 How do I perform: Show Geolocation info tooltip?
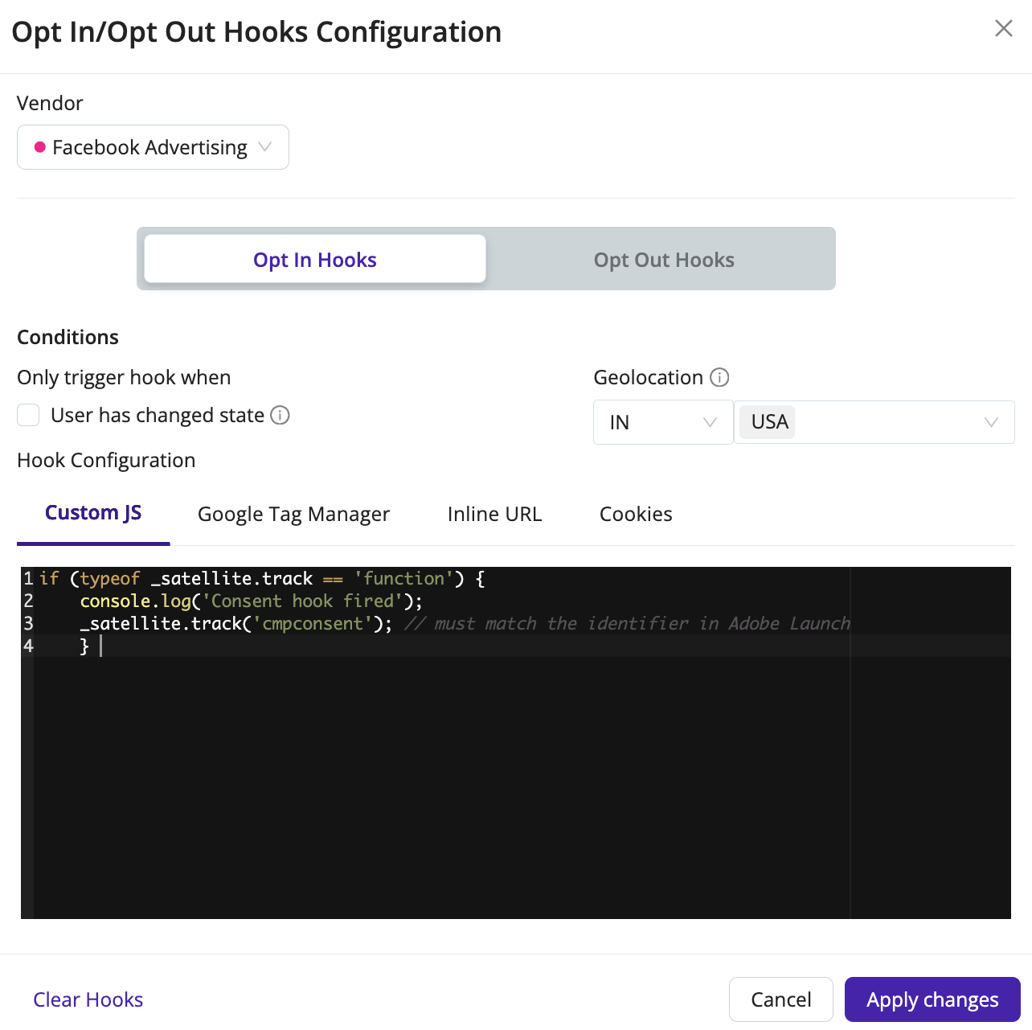point(719,377)
